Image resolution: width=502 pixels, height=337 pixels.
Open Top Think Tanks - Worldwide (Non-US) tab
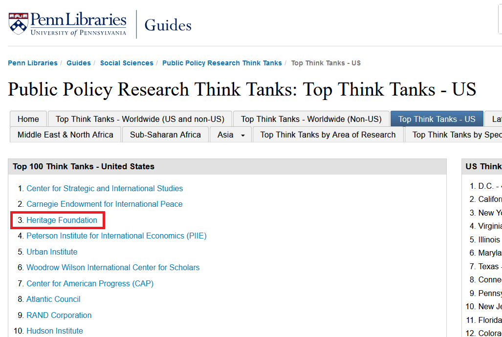pyautogui.click(x=311, y=119)
